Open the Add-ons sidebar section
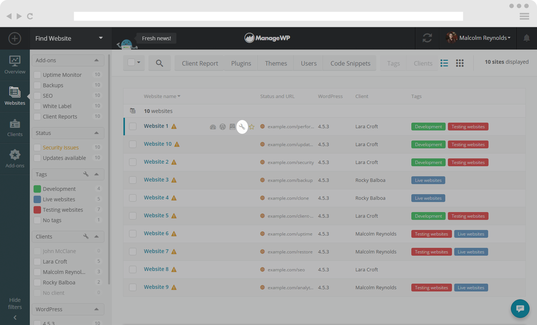Viewport: 537px width, 325px height. point(15,159)
